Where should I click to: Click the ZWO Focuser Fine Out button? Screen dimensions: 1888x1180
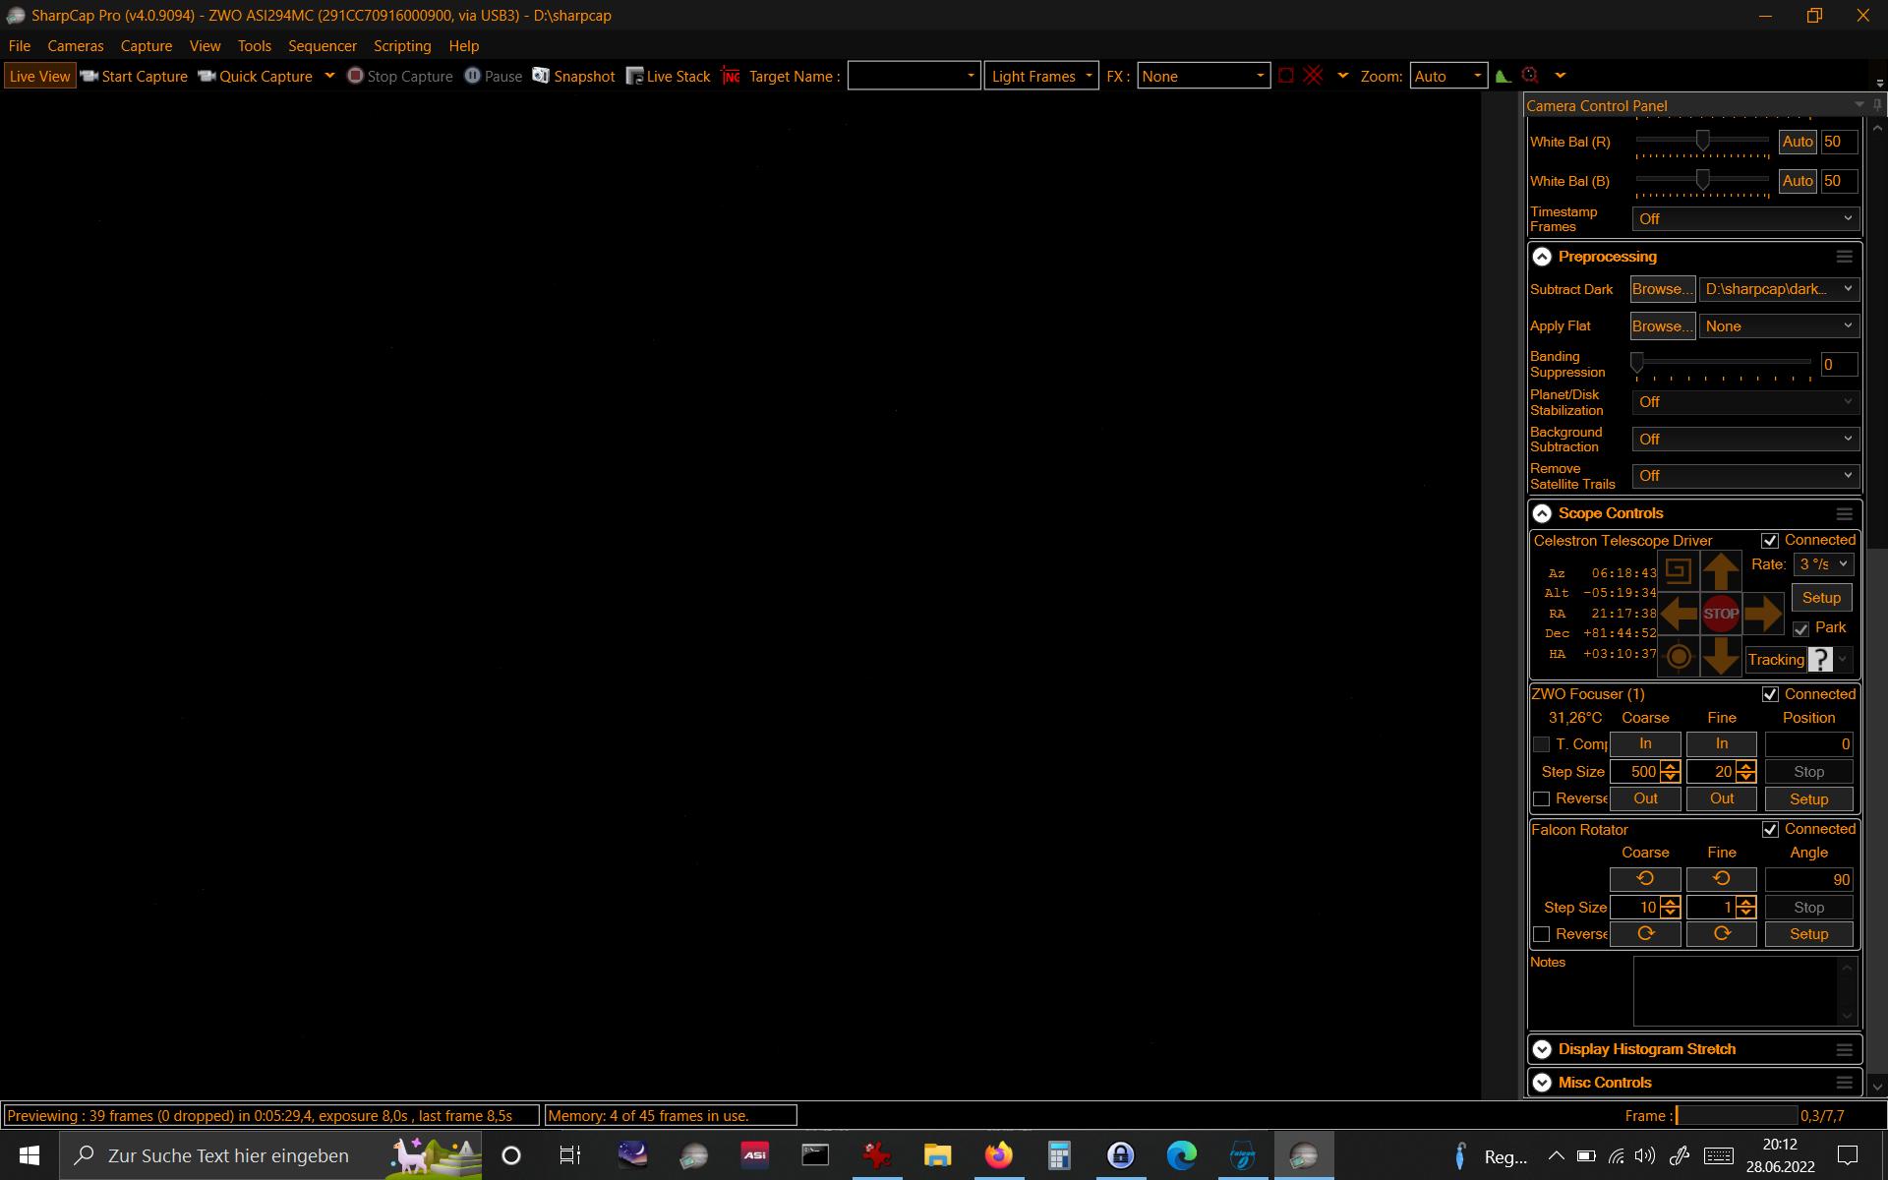(x=1722, y=798)
